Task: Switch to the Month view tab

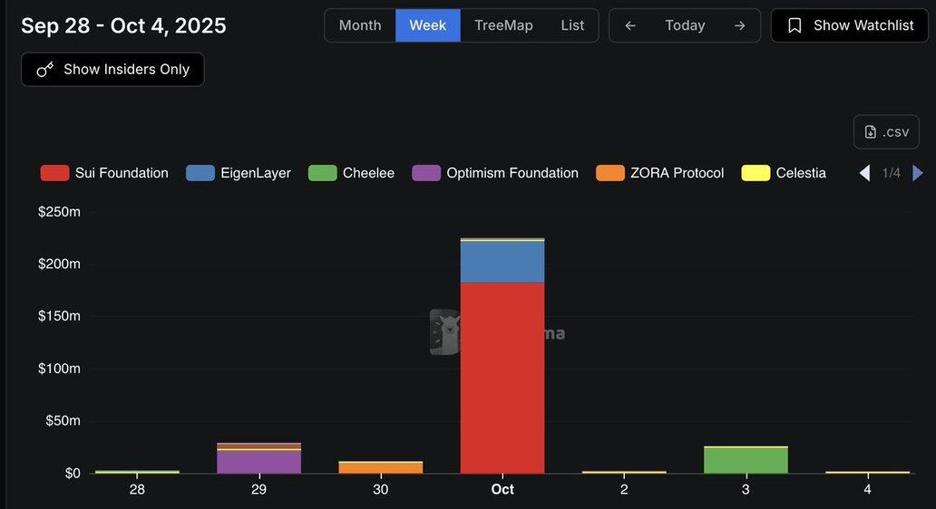Action: 360,25
